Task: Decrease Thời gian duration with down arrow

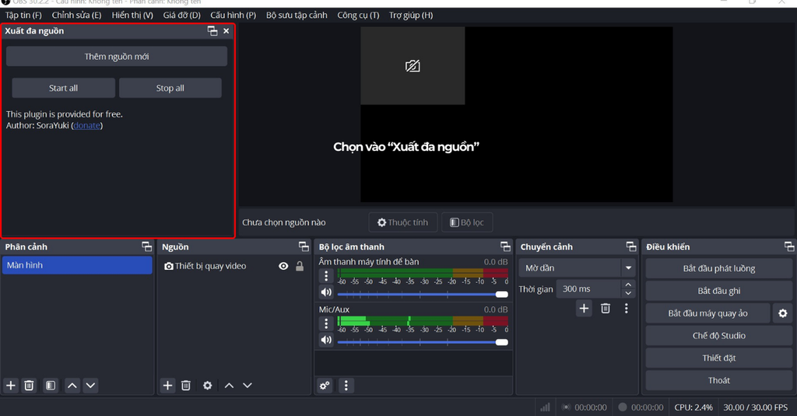Action: click(x=628, y=293)
